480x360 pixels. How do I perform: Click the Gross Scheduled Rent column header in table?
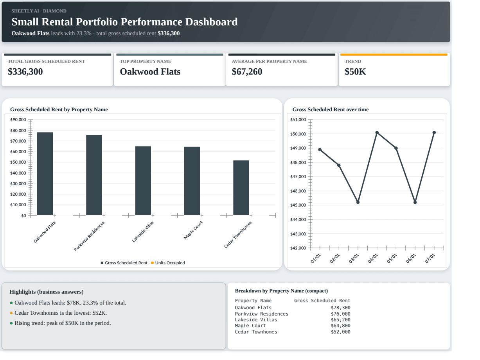[x=322, y=301]
